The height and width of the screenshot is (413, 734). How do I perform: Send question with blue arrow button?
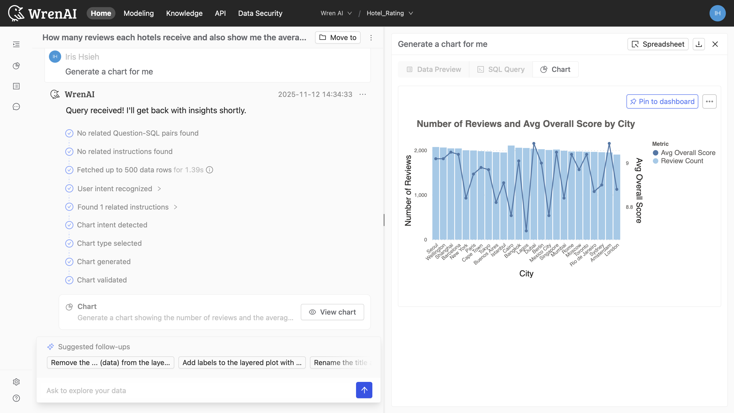364,390
